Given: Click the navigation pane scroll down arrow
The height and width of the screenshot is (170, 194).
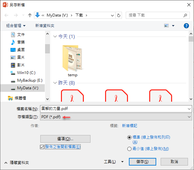Looking at the screenshot, I should point(47,99).
